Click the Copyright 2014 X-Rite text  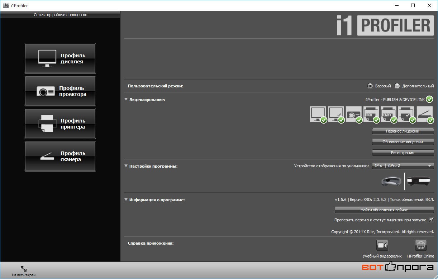(x=382, y=232)
